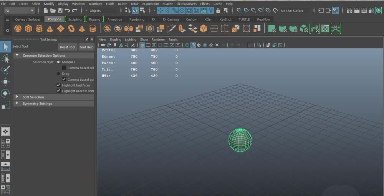384x196 pixels.
Task: Click the Mirror shelf icon
Action: pos(129,29)
